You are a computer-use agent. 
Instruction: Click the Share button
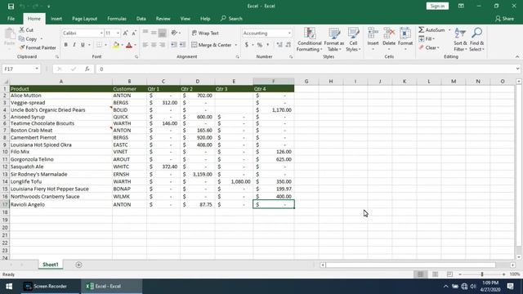point(505,19)
